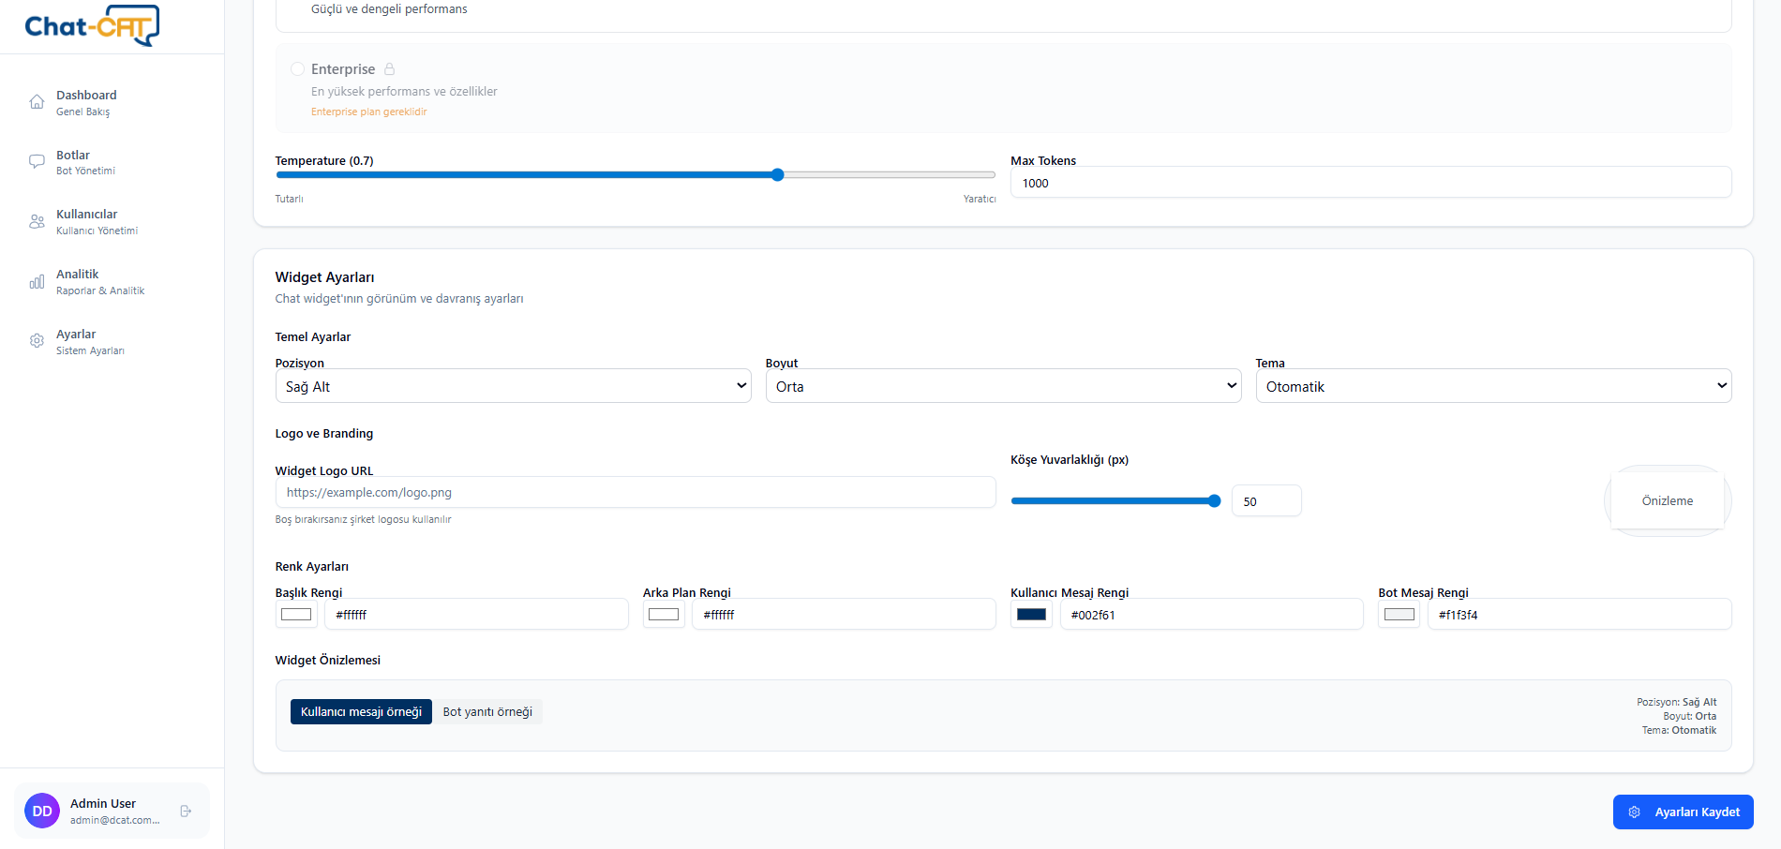Click the lock icon beside Enterprise
The height and width of the screenshot is (849, 1781).
(391, 68)
